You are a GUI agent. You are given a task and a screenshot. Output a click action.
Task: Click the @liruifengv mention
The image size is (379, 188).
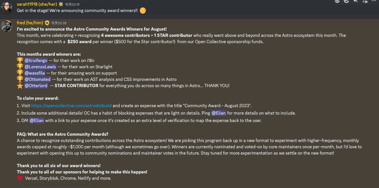click(x=36, y=60)
